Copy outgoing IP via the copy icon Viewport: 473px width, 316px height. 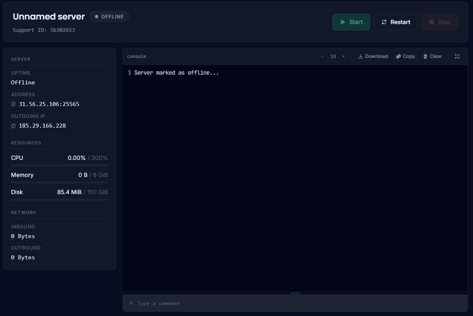pyautogui.click(x=13, y=126)
